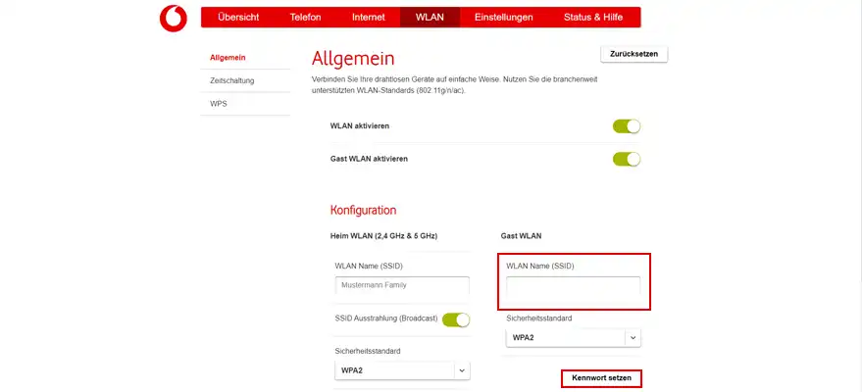Switch to the Telefon tab

(x=306, y=18)
